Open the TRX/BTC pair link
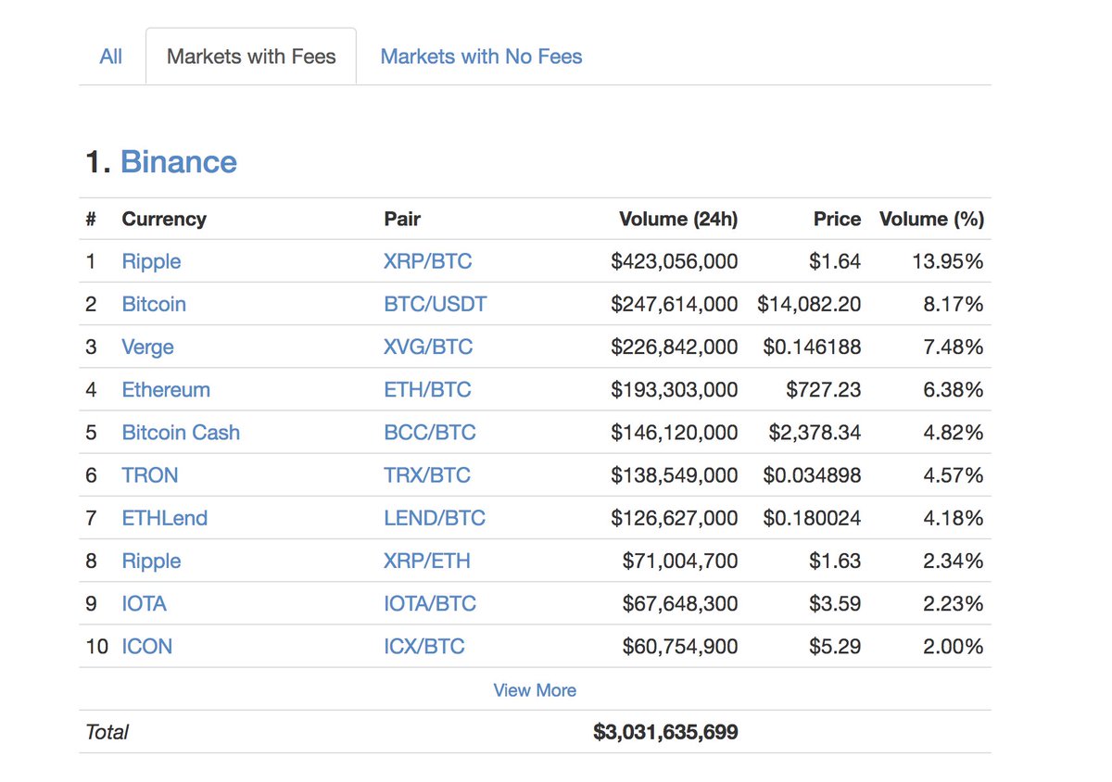1112x782 pixels. point(427,475)
